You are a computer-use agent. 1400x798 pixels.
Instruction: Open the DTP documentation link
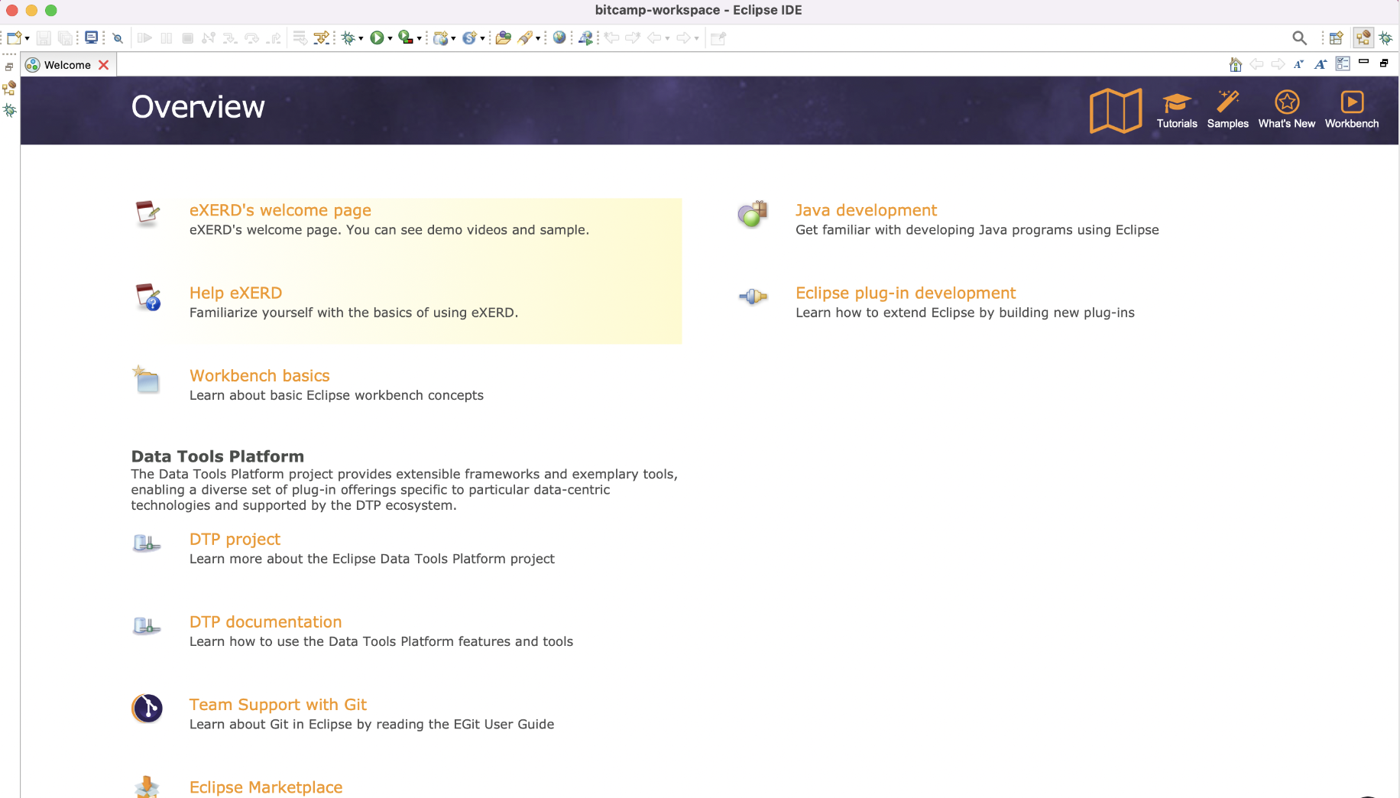pyautogui.click(x=266, y=621)
